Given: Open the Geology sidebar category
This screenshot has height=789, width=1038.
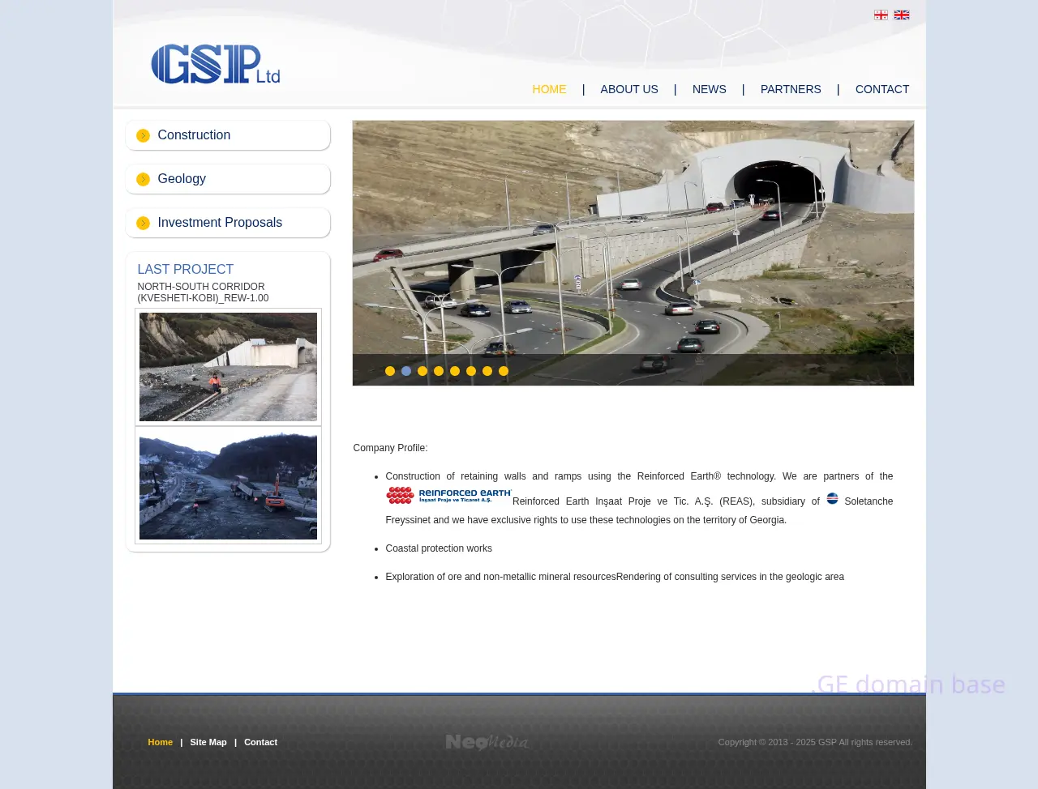Looking at the screenshot, I should tap(182, 179).
